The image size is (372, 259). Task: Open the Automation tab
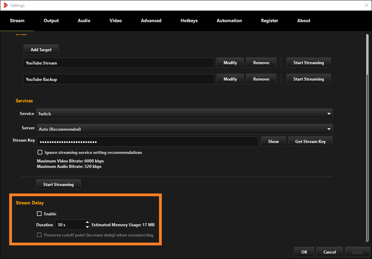pyautogui.click(x=229, y=20)
